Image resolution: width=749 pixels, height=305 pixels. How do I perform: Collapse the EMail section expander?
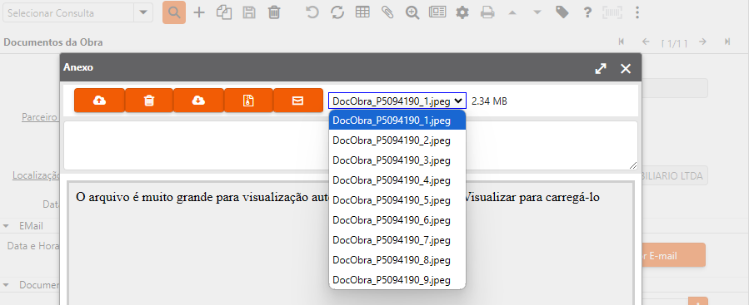click(7, 226)
